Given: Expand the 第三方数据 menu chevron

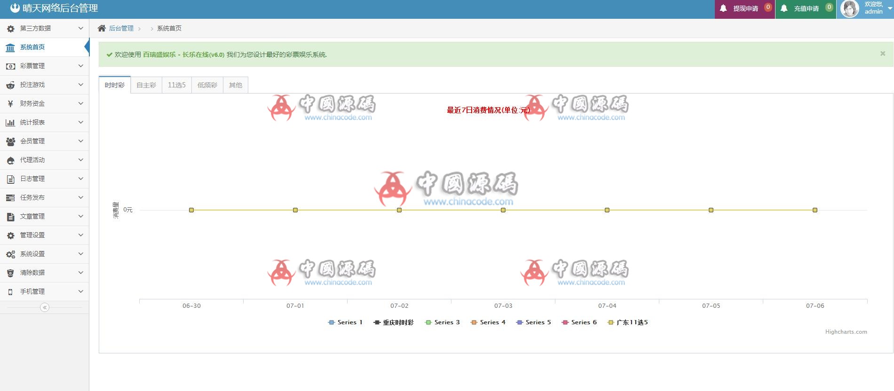Looking at the screenshot, I should [80, 28].
